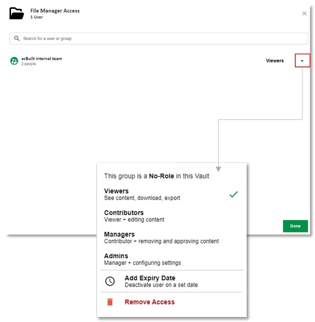Viewport: 315px width, 322px height.
Task: Click the File Manager Access title
Action: tap(55, 11)
